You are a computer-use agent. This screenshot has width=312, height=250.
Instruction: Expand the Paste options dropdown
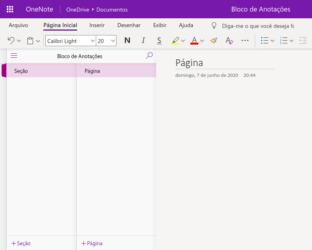[38, 41]
